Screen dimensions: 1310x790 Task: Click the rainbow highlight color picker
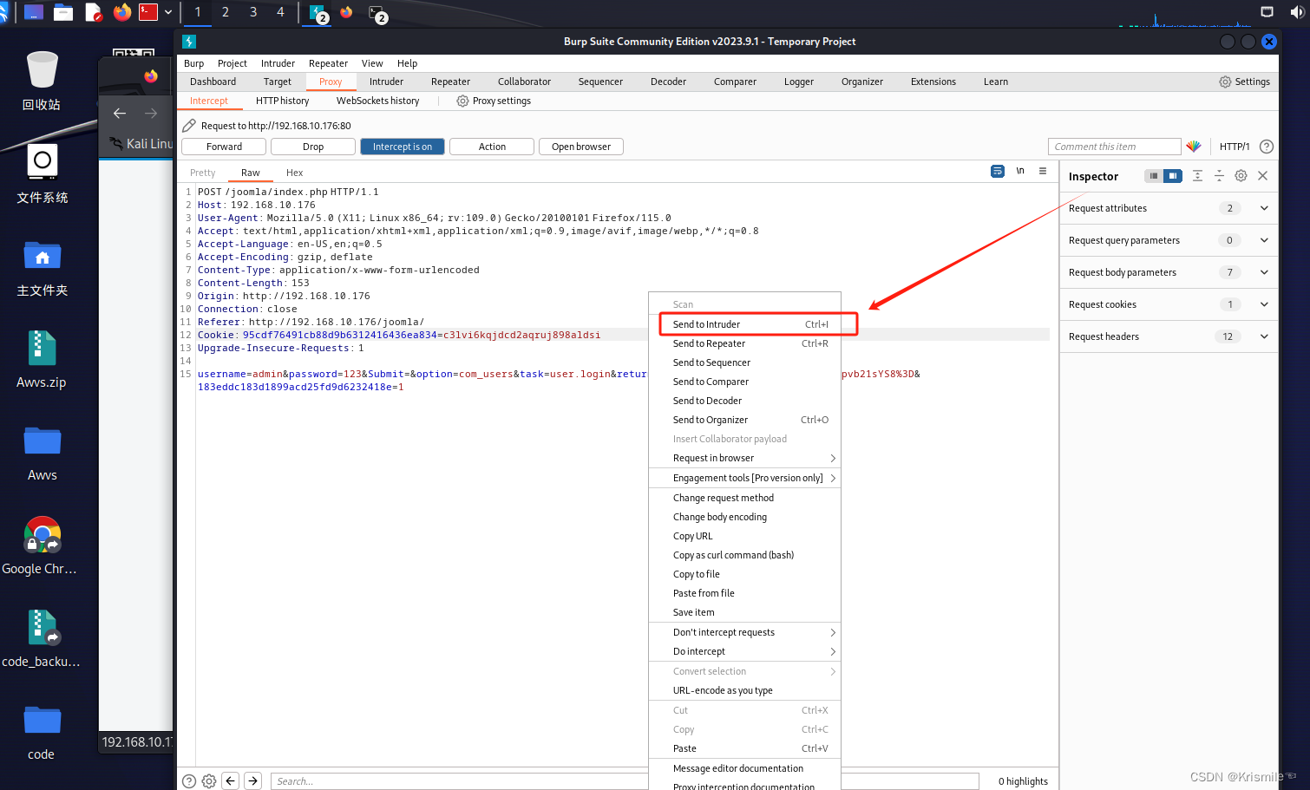(1194, 147)
